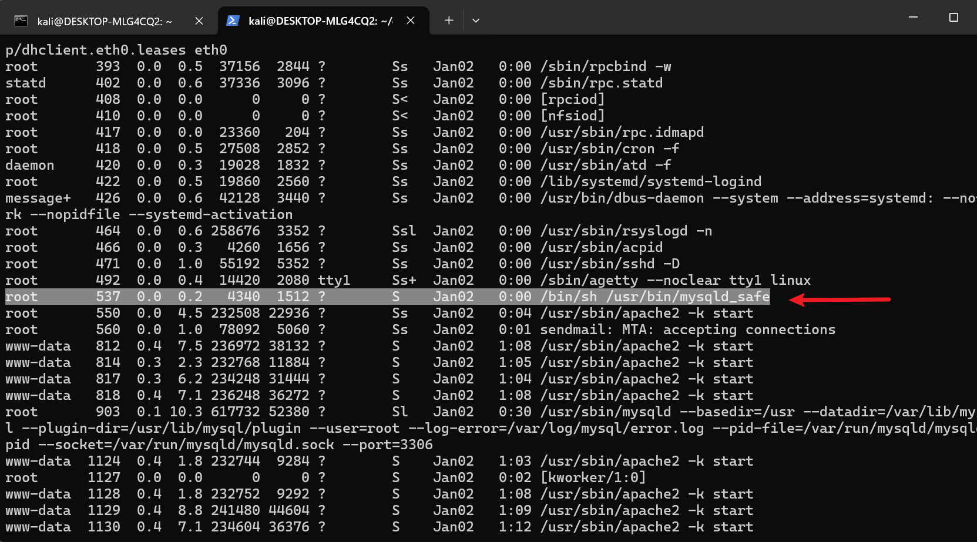
Task: Open a new tab with the plus button
Action: [x=449, y=21]
